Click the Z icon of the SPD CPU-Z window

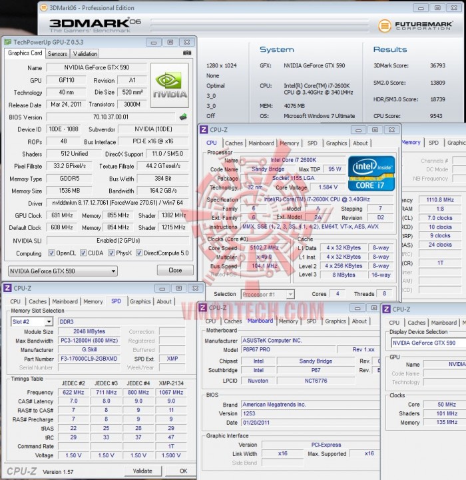7,288
